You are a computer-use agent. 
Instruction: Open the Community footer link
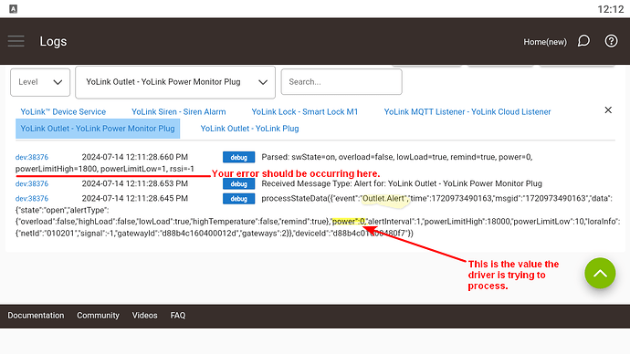(x=98, y=316)
